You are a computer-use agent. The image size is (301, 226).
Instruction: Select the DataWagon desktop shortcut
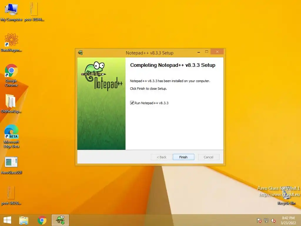pos(11,42)
